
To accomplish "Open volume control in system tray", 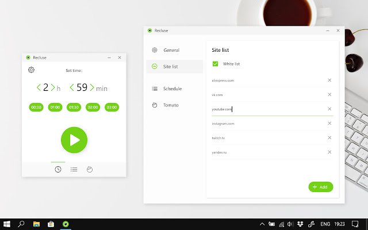I will coord(290,224).
